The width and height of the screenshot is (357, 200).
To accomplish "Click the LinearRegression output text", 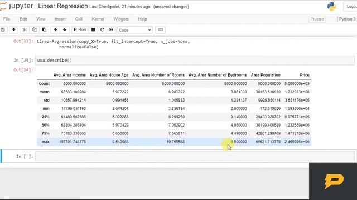I will (113, 44).
